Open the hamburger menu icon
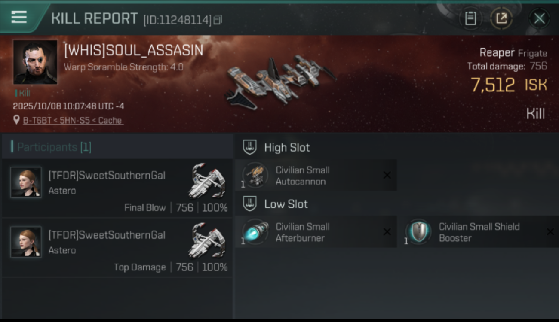The width and height of the screenshot is (559, 322). click(19, 17)
